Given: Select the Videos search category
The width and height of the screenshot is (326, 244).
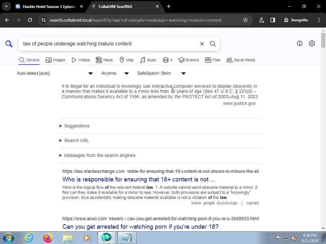Looking at the screenshot, I should click(x=81, y=60).
